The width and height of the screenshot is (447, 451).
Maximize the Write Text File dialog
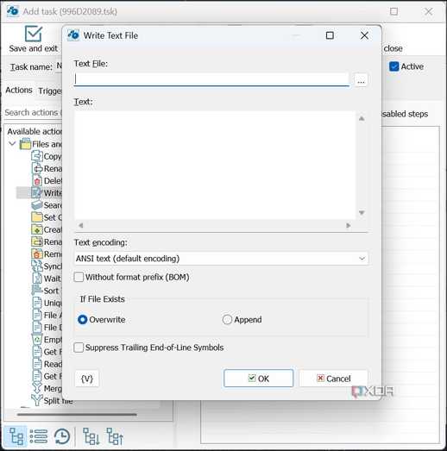(x=330, y=35)
